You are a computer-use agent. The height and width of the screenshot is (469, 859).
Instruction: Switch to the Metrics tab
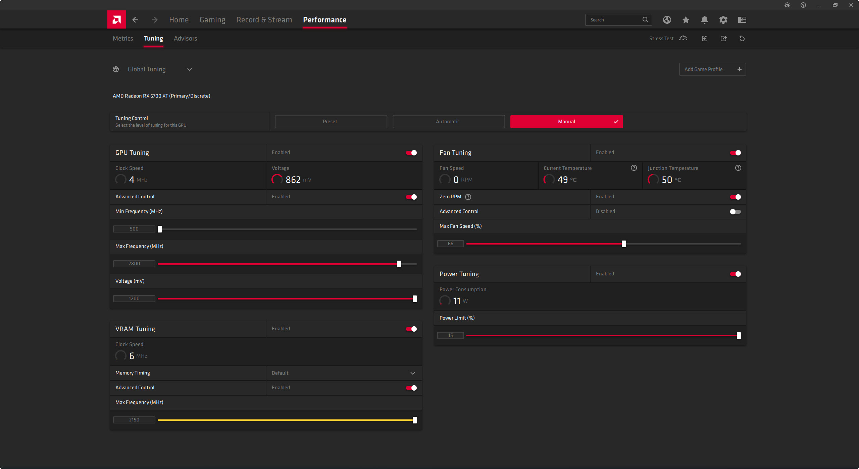click(x=123, y=39)
